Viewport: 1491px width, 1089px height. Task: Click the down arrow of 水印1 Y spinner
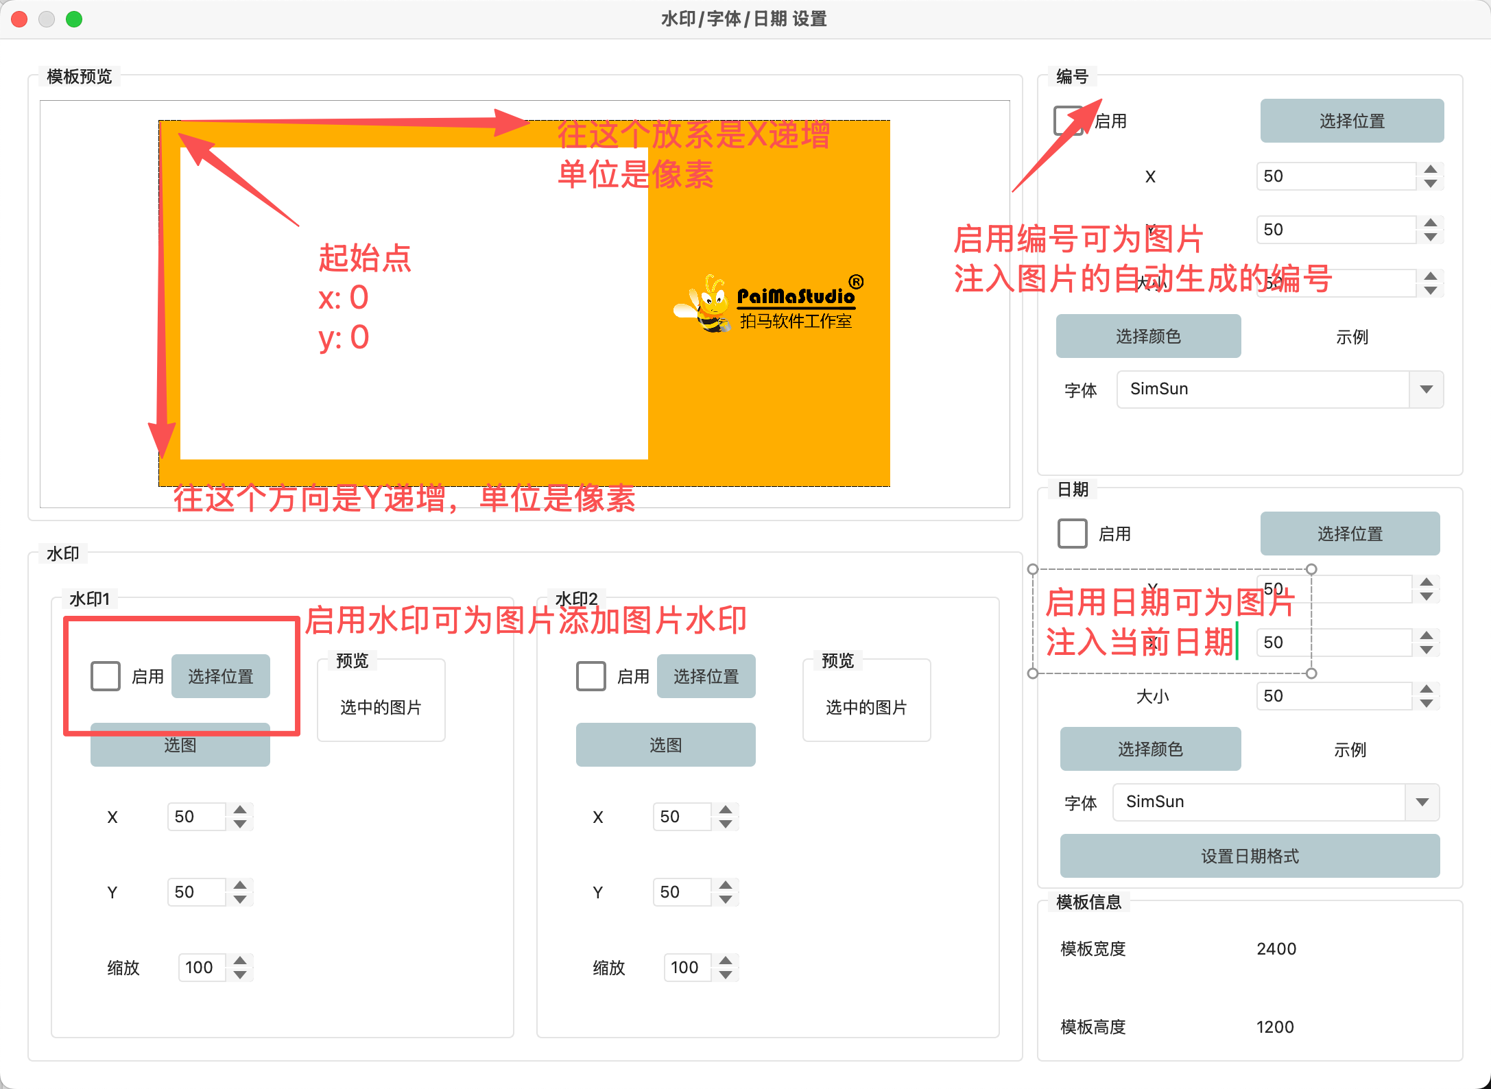(x=240, y=899)
